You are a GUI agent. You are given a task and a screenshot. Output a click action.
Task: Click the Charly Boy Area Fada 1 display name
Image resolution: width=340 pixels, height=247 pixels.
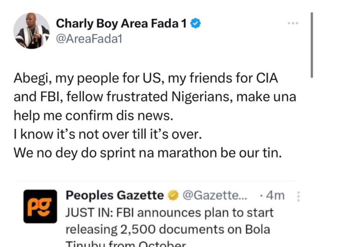pyautogui.click(x=121, y=24)
